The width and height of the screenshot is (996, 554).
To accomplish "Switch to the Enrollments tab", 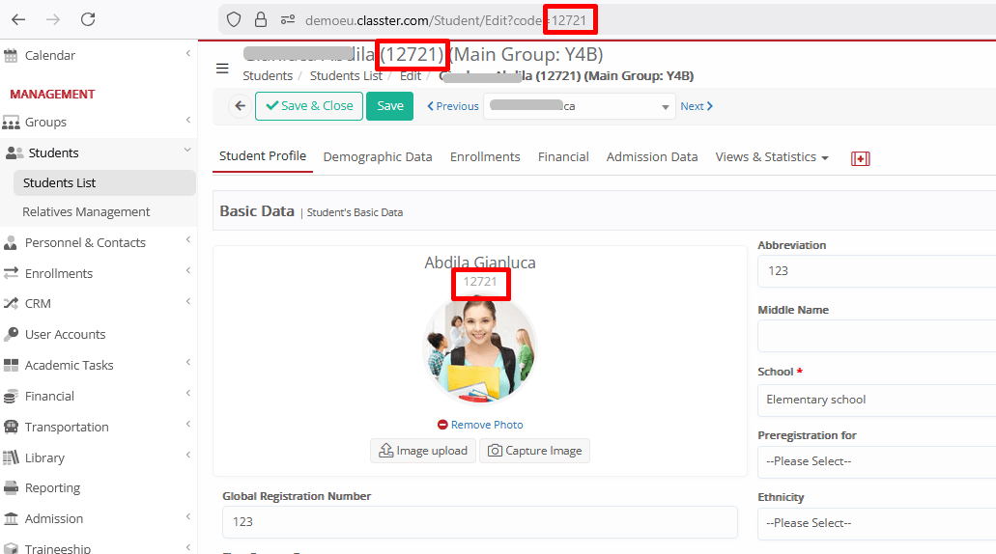I will (x=485, y=157).
